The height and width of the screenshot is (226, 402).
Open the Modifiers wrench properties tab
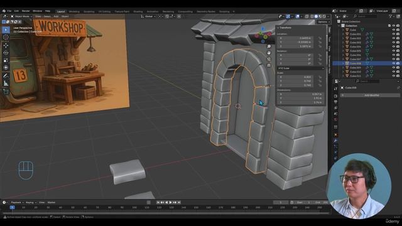pyautogui.click(x=335, y=141)
